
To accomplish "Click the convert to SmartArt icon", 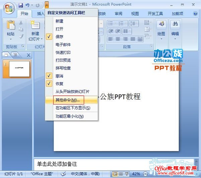I will (x=148, y=36).
